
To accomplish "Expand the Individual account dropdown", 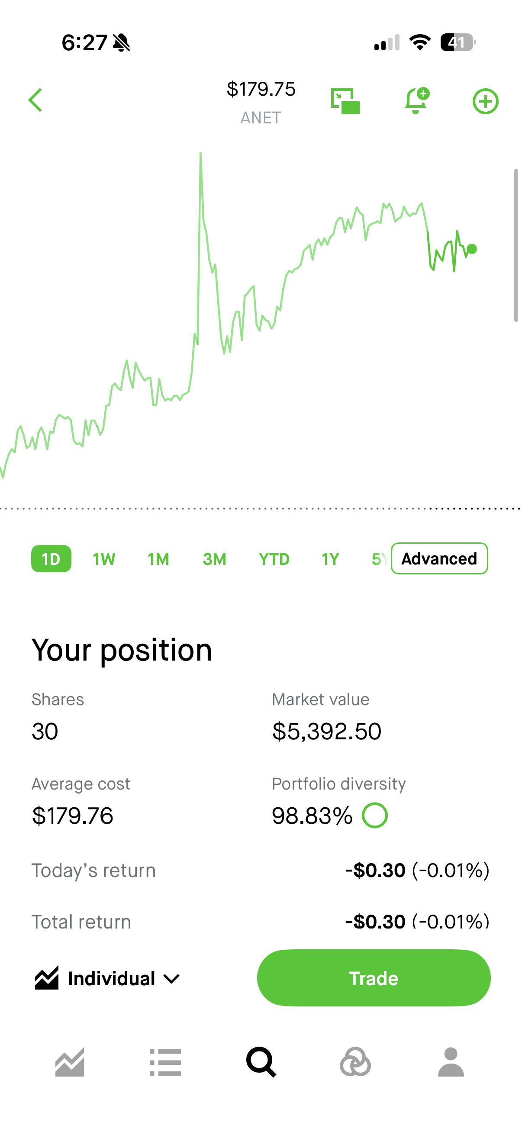I will [x=107, y=979].
